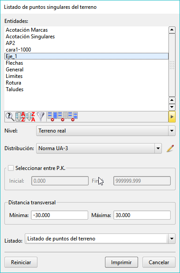Viewport: 180px width, 273px height.
Task: Open the funnel filter tool
Action: pyautogui.click(x=41, y=117)
